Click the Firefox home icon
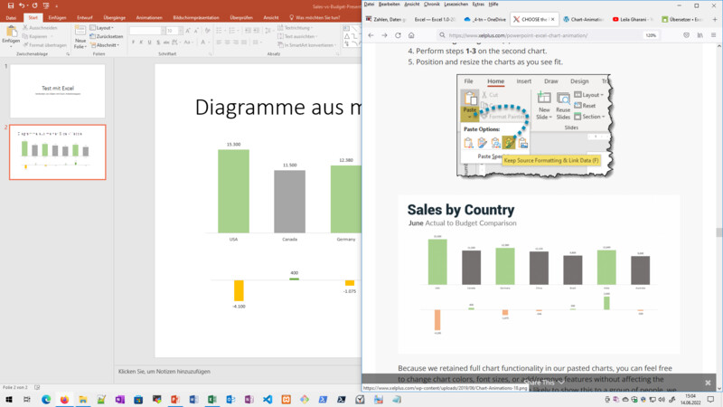This screenshot has width=723, height=407. pos(411,35)
